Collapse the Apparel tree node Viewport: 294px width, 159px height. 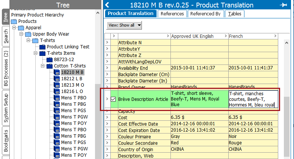(14, 28)
